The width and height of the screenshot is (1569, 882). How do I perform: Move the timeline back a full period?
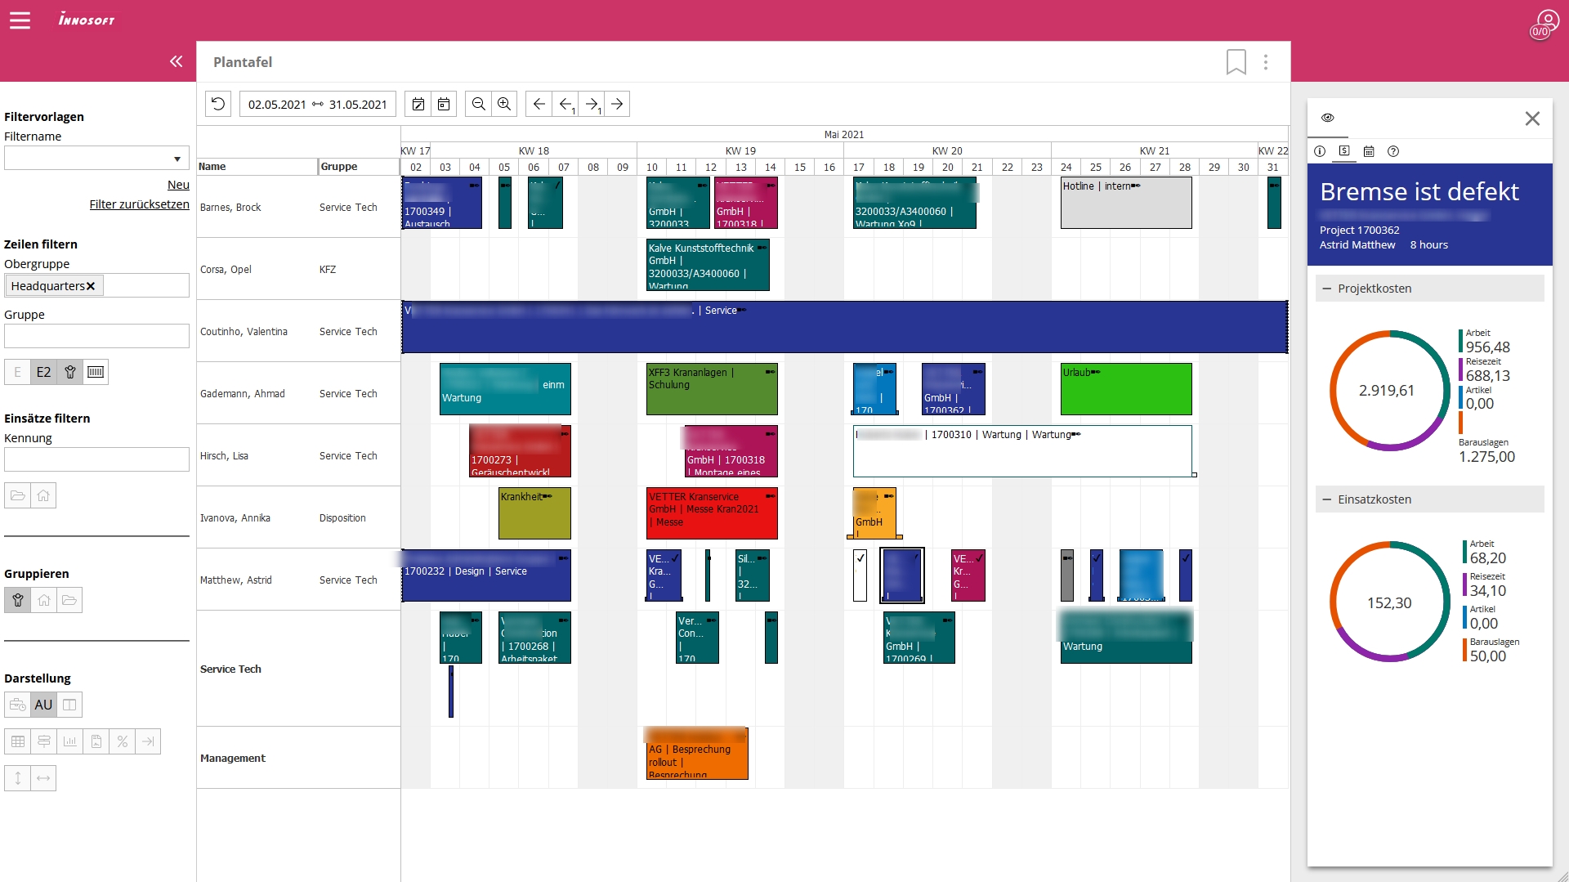coord(539,104)
